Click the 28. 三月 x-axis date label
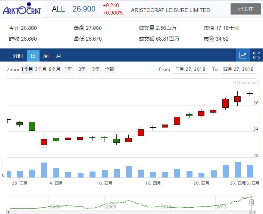 (x=20, y=183)
